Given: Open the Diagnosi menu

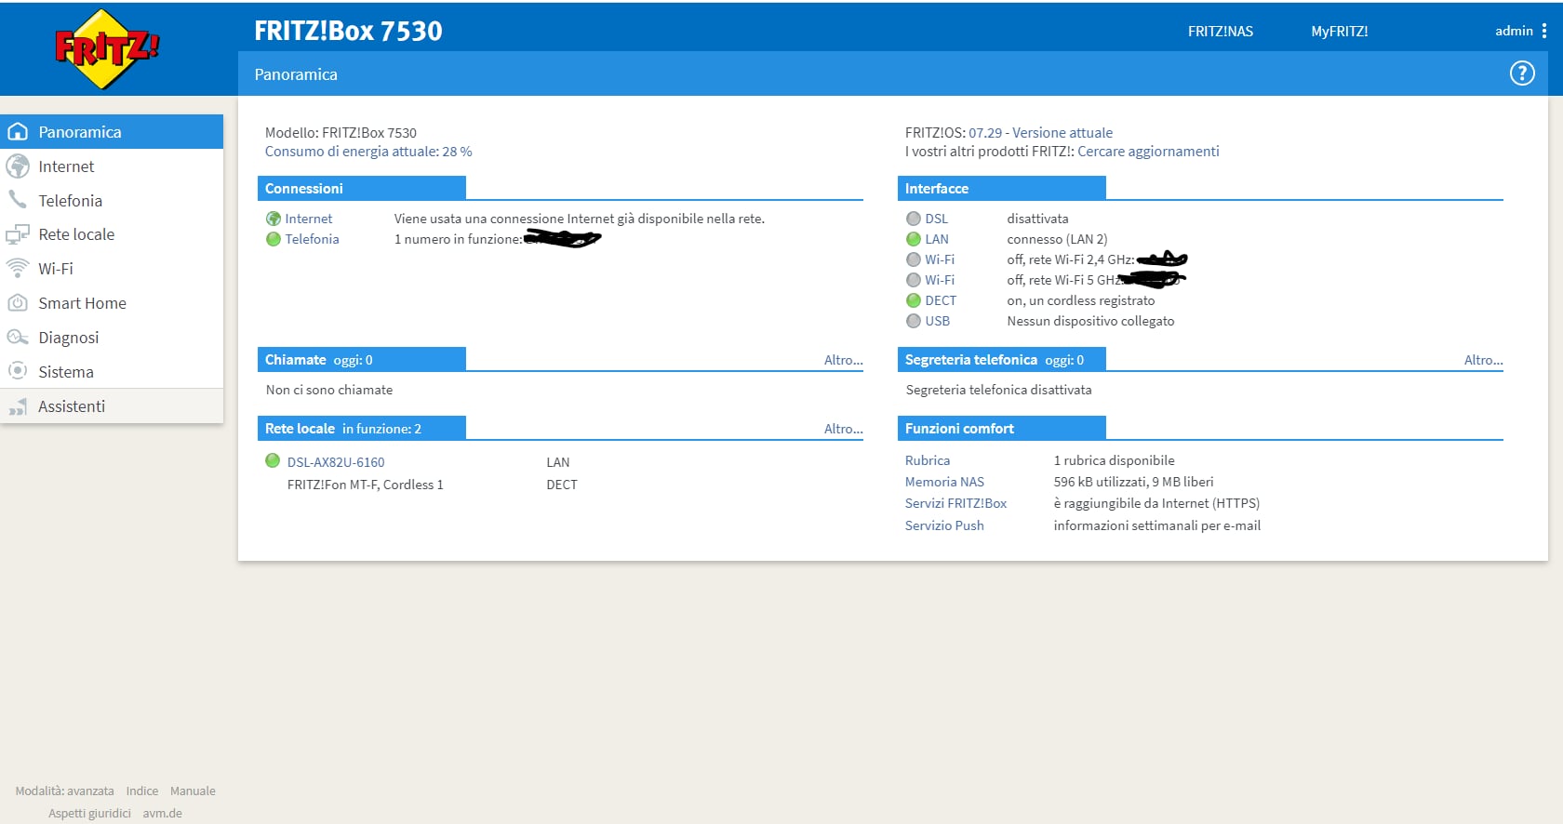Looking at the screenshot, I should [x=112, y=338].
